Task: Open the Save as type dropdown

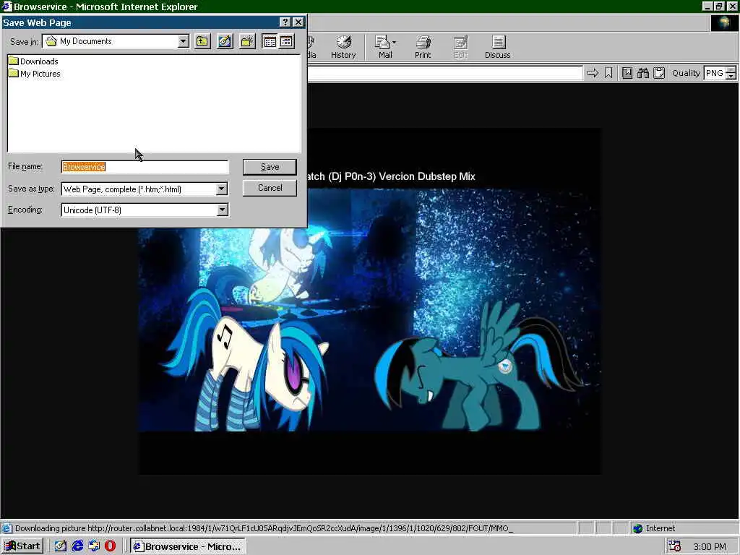Action: pos(222,189)
